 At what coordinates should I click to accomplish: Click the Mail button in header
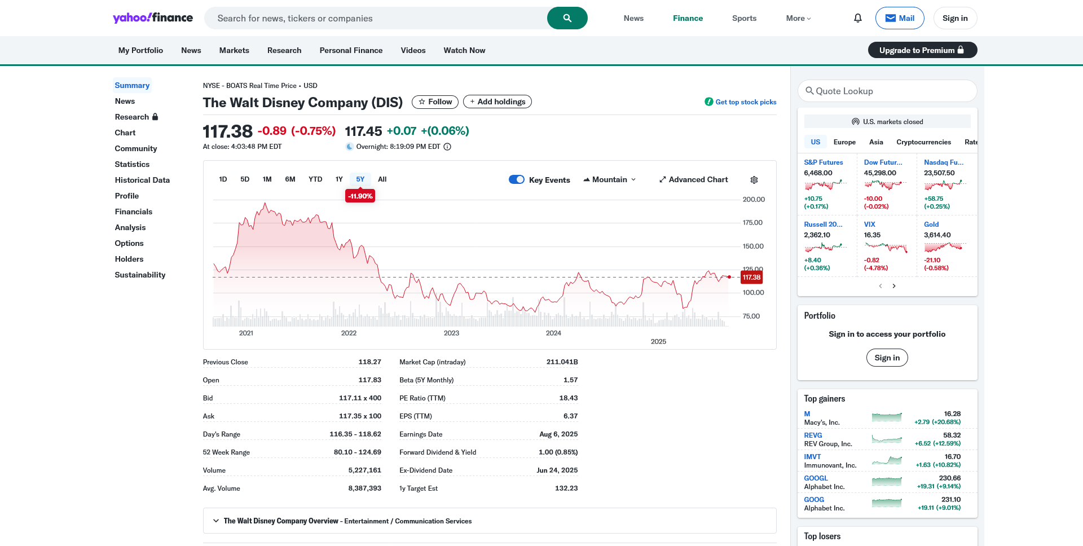click(x=900, y=18)
